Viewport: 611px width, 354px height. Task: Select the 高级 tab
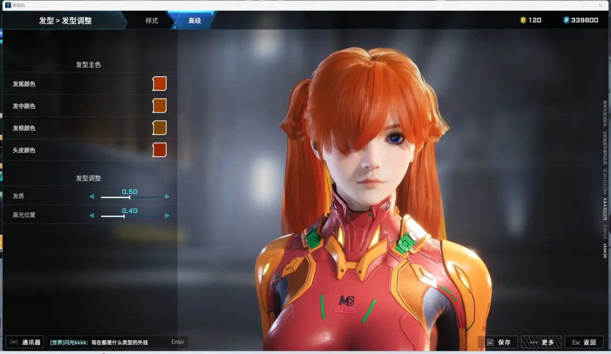pos(195,21)
